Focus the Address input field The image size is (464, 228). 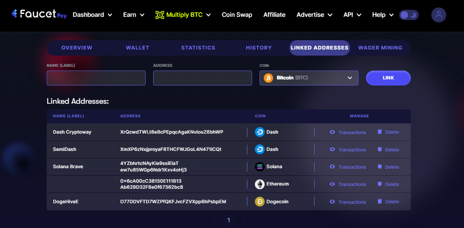pos(203,78)
